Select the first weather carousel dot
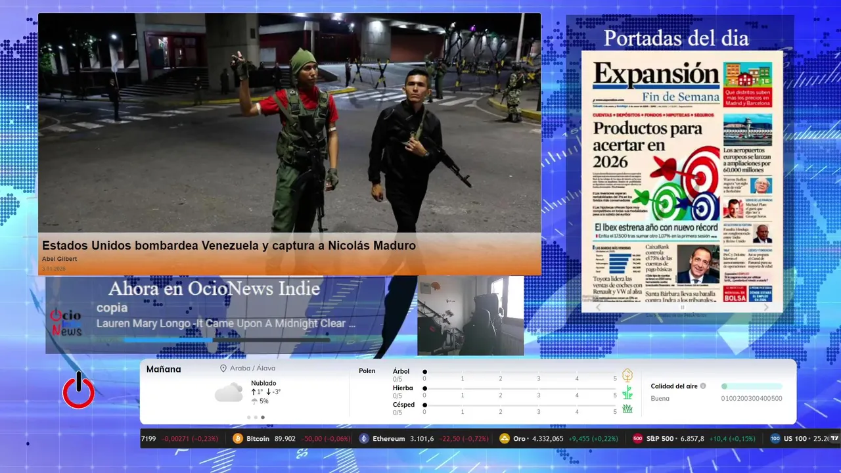The image size is (841, 473). (x=248, y=417)
